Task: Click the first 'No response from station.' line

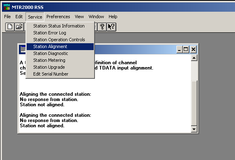Action: (x=49, y=99)
